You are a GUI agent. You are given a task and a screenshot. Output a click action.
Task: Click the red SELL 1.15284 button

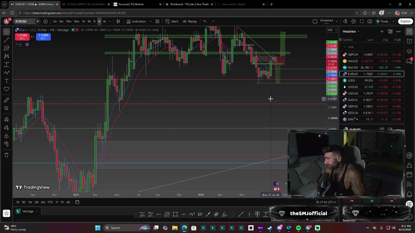22,37
